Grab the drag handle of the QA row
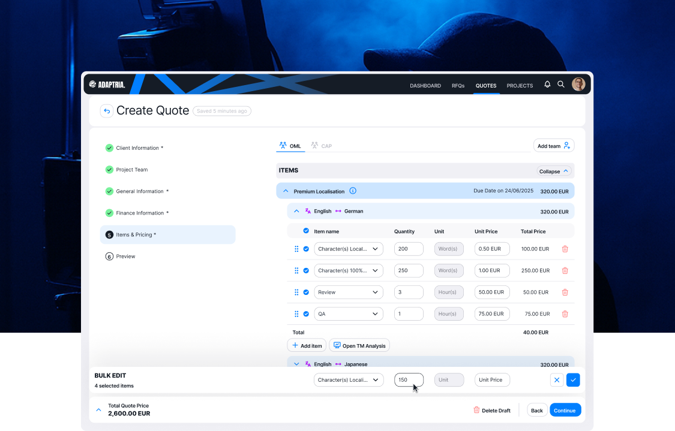 point(296,314)
